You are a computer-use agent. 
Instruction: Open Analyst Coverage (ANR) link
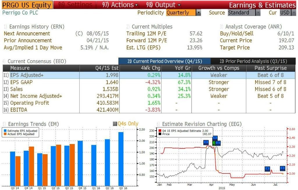(x=253, y=26)
